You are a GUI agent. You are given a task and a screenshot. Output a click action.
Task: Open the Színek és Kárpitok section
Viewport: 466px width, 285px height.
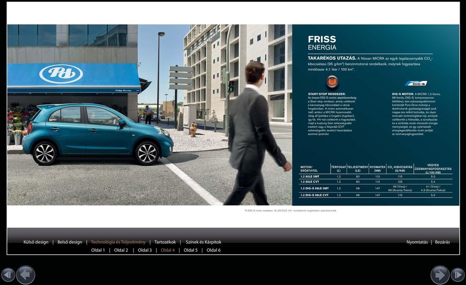pos(203,242)
